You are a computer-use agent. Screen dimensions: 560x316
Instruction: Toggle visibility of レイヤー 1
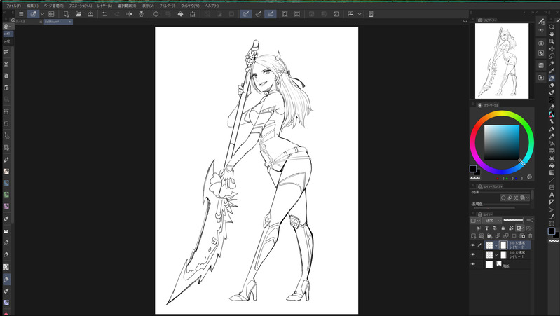pyautogui.click(x=473, y=254)
